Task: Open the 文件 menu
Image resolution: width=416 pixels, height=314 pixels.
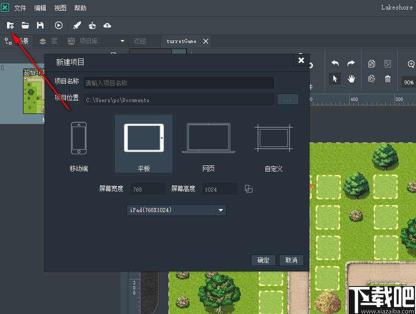Action: (x=20, y=8)
